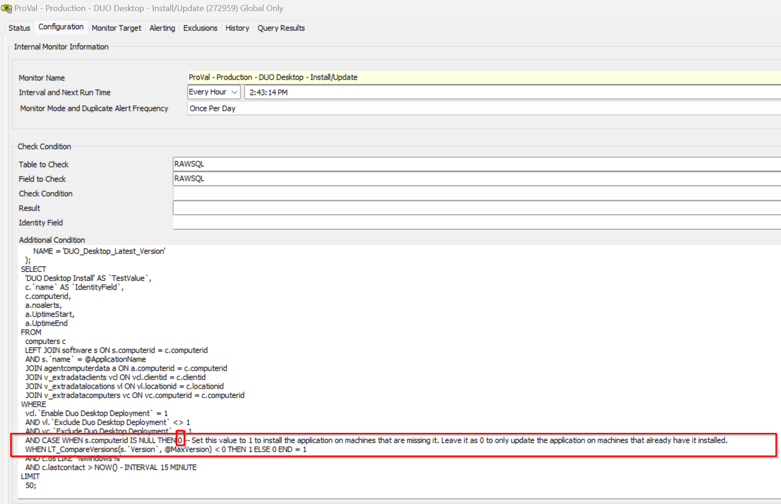Select the Configuration tab
Screen dimensions: 781x504
61,27
